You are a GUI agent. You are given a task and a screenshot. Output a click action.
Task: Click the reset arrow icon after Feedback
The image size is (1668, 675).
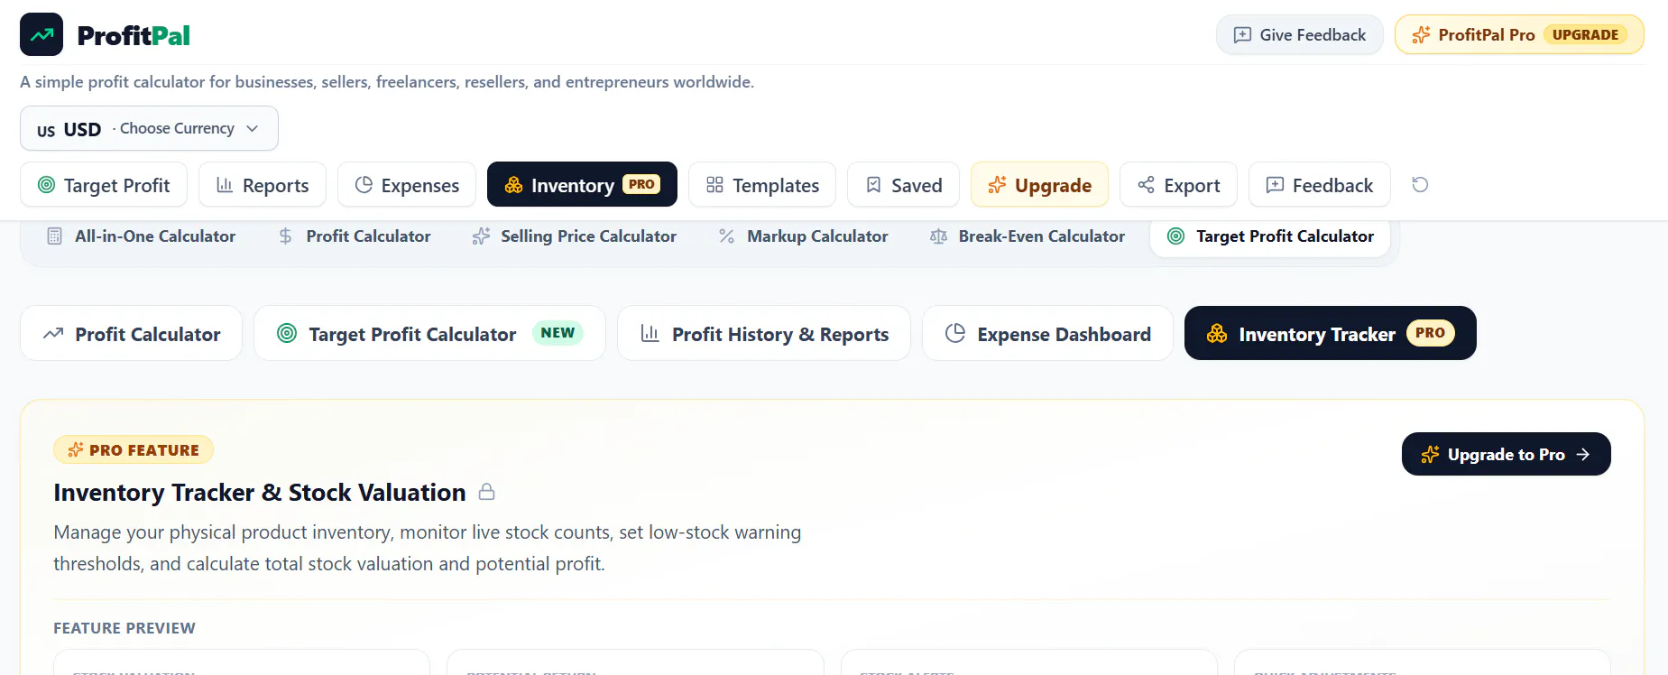pyautogui.click(x=1420, y=185)
